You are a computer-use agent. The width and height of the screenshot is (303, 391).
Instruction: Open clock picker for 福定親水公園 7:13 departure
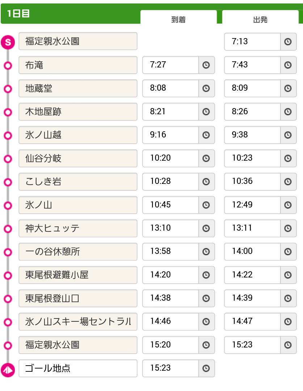[288, 42]
